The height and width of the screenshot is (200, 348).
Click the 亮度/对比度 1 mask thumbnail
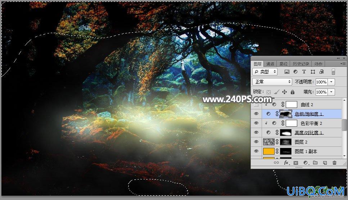coord(286,132)
